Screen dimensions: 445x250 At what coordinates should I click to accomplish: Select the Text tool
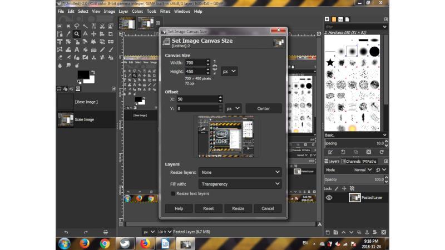point(77,49)
